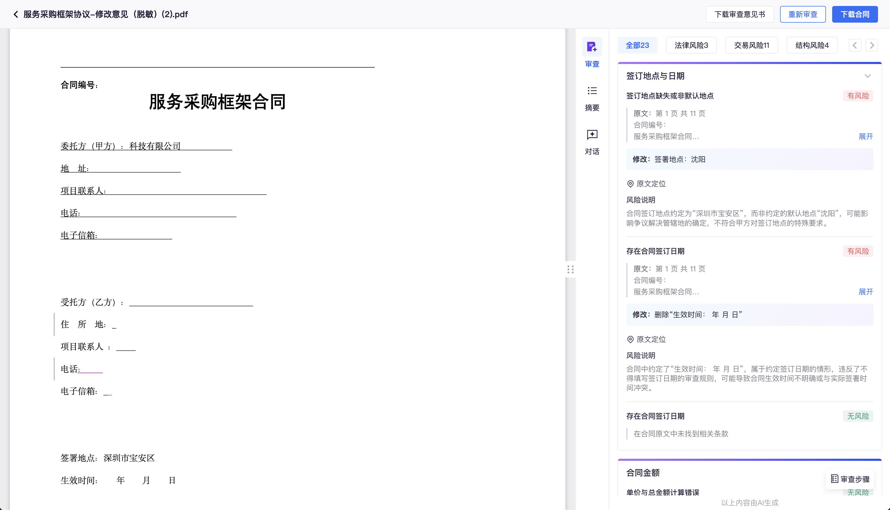
Task: Expand original text with first 展开 link
Action: (866, 136)
